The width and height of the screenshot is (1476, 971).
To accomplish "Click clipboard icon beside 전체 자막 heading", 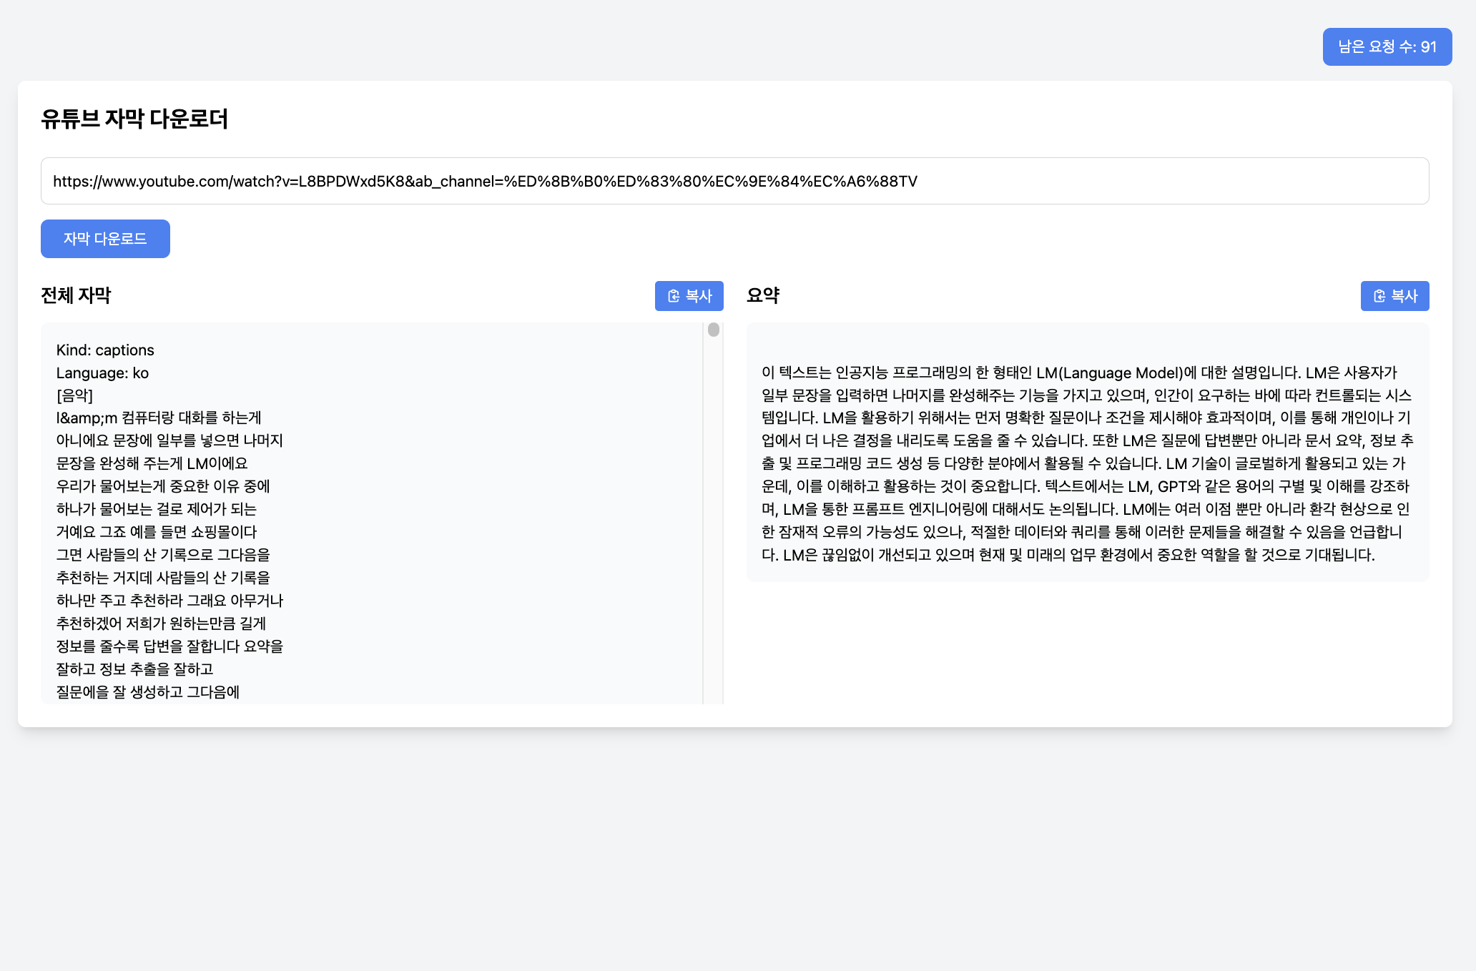I will [x=673, y=296].
